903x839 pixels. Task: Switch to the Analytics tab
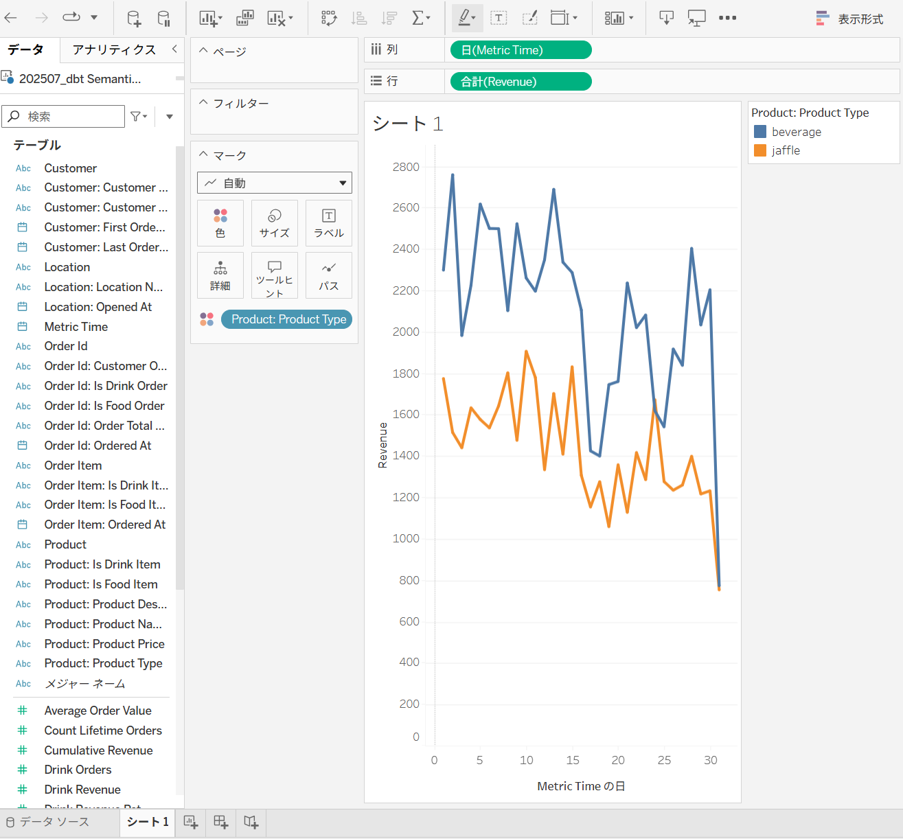click(114, 49)
